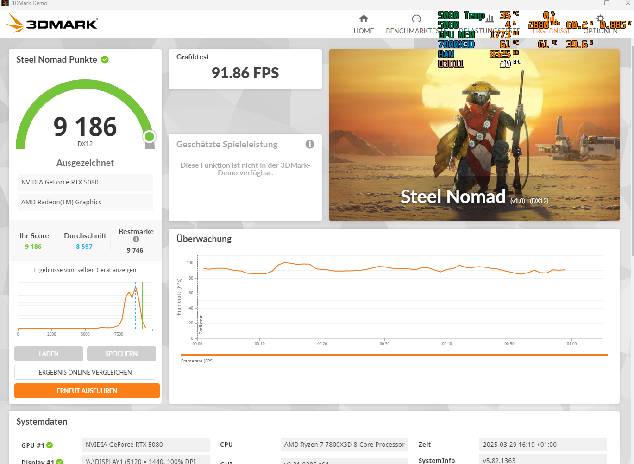Viewport: 634px width, 464px height.
Task: Click the orange Framerate timeline bar
Action: 394,355
